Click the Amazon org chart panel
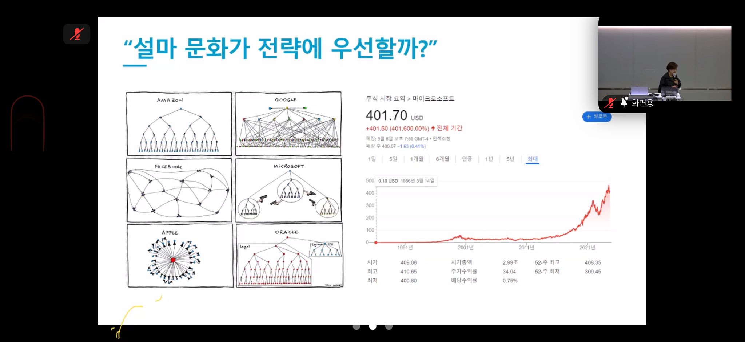Image resolution: width=745 pixels, height=342 pixels. (179, 123)
